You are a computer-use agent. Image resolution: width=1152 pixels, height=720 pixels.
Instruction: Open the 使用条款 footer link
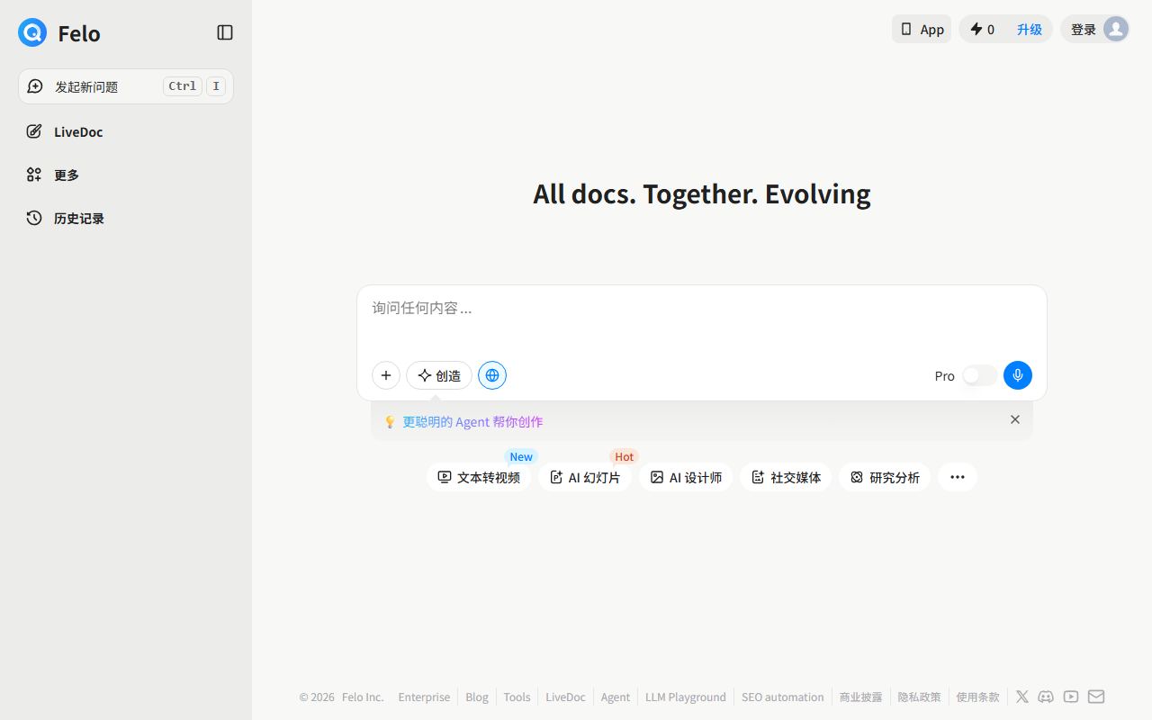pos(977,697)
